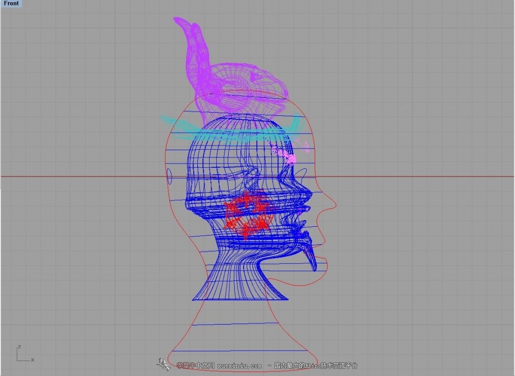Select the pointed blue beard tip
The image size is (515, 376).
312,262
